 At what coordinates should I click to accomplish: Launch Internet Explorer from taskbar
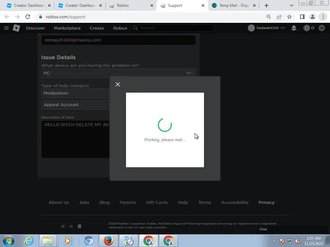pyautogui.click(x=29, y=241)
